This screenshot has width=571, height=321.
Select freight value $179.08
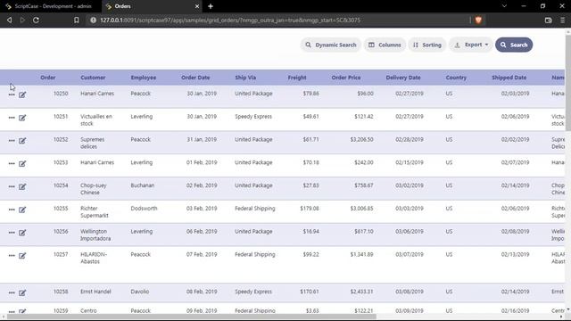point(310,208)
